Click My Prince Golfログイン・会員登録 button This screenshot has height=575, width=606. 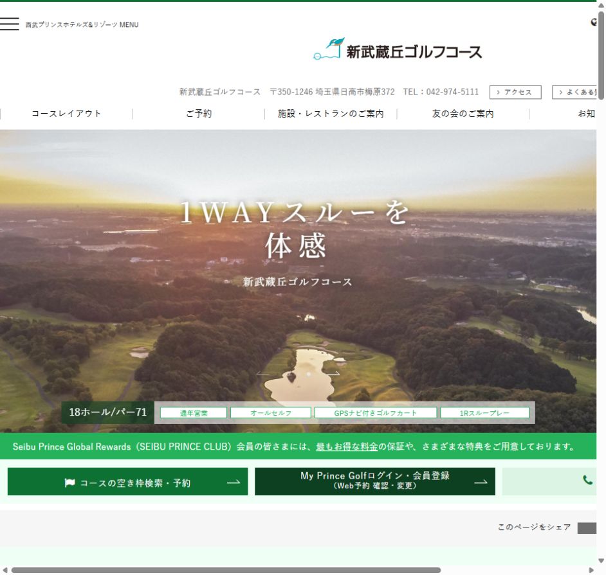[x=375, y=482]
